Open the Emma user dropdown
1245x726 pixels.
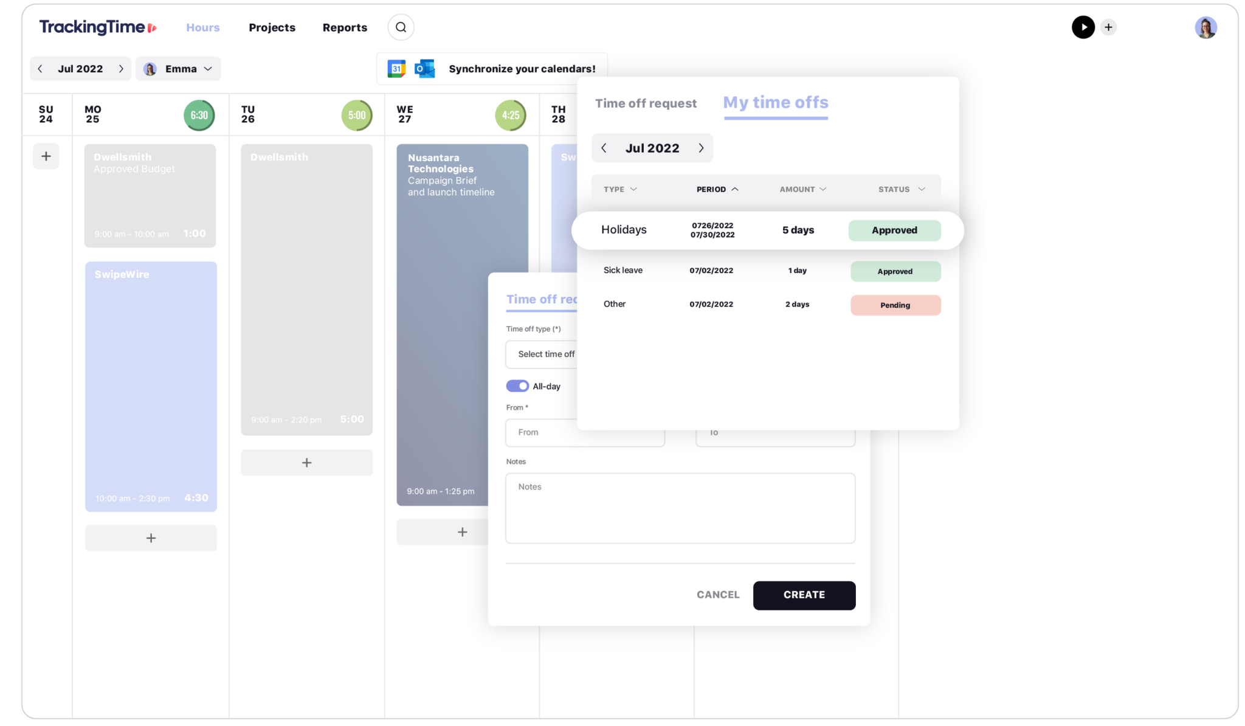click(x=178, y=68)
